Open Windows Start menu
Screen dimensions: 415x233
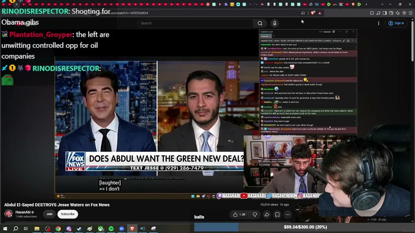[5, 229]
